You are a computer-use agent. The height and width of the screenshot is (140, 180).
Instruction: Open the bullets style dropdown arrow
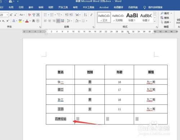[x=49, y=15]
